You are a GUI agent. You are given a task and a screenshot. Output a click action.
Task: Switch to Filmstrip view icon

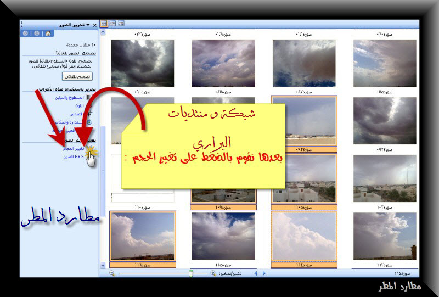[112, 24]
